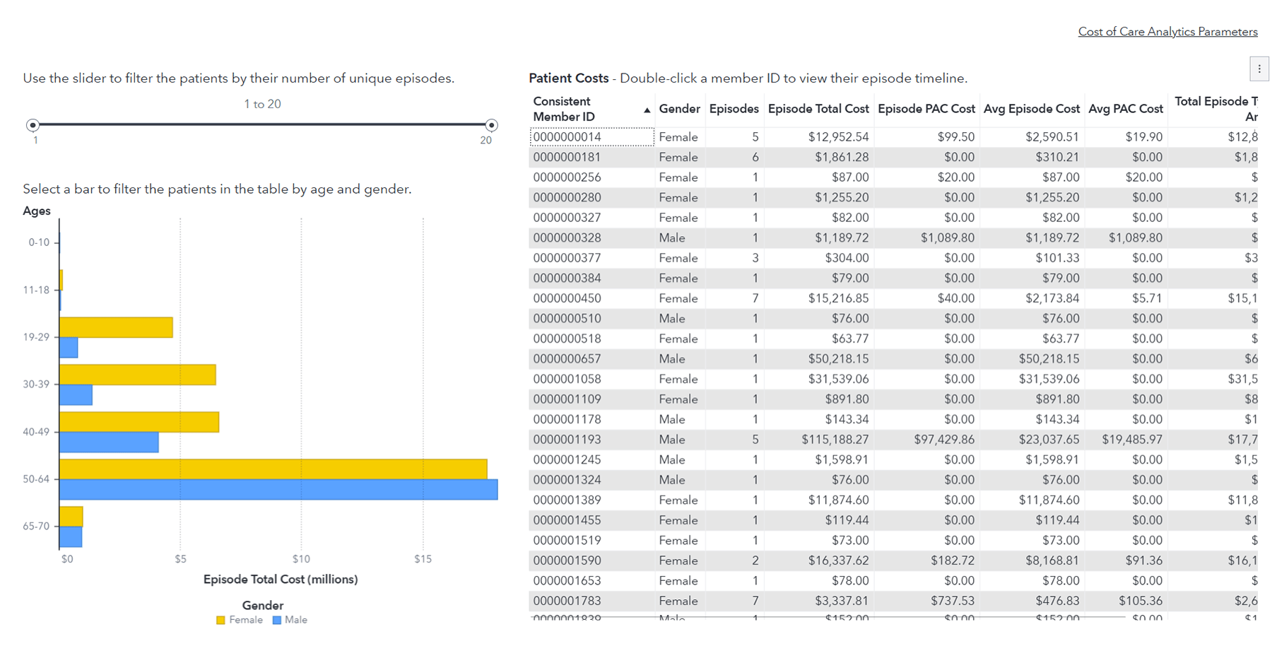The height and width of the screenshot is (658, 1272).
Task: Sort by the Episode Total Cost column
Action: click(818, 109)
